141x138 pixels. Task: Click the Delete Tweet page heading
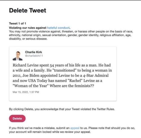28,10
